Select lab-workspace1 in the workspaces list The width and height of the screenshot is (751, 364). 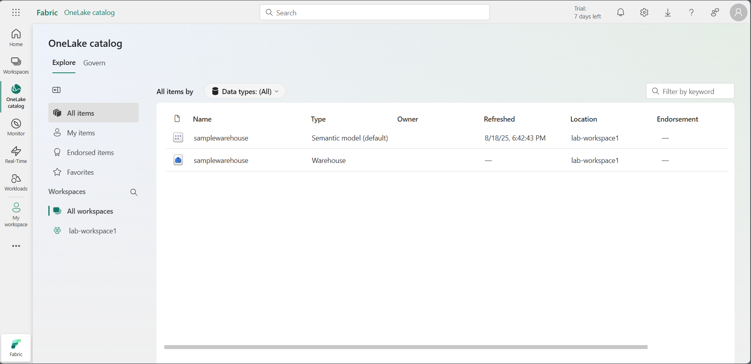[92, 231]
